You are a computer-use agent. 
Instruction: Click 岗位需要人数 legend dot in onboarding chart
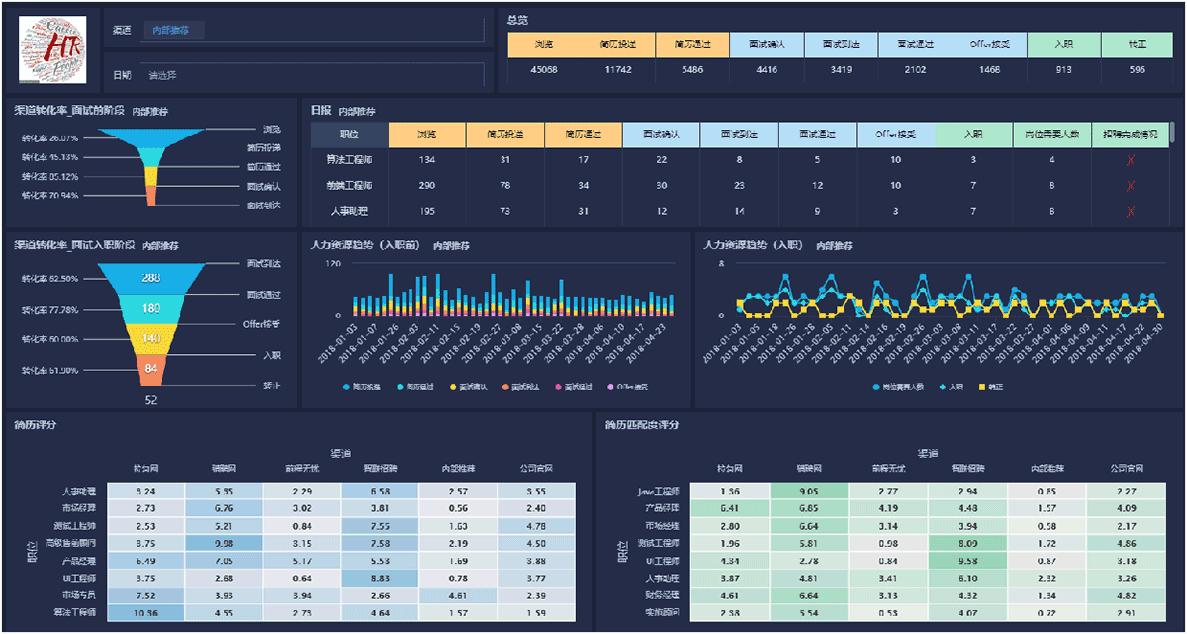[877, 386]
